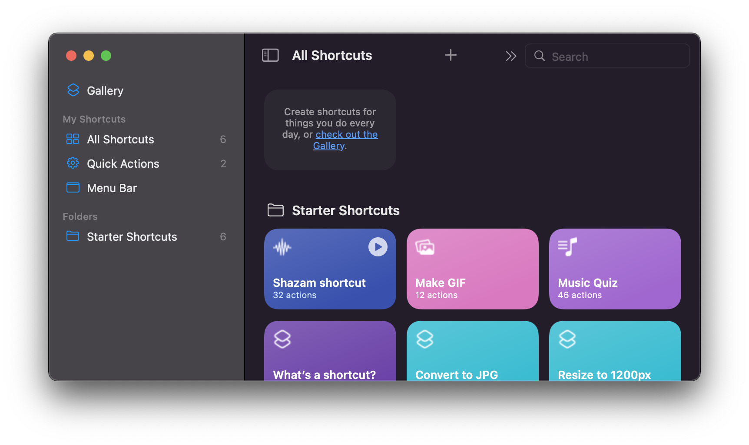Open Gallery in the sidebar
The image size is (749, 445).
coord(105,90)
